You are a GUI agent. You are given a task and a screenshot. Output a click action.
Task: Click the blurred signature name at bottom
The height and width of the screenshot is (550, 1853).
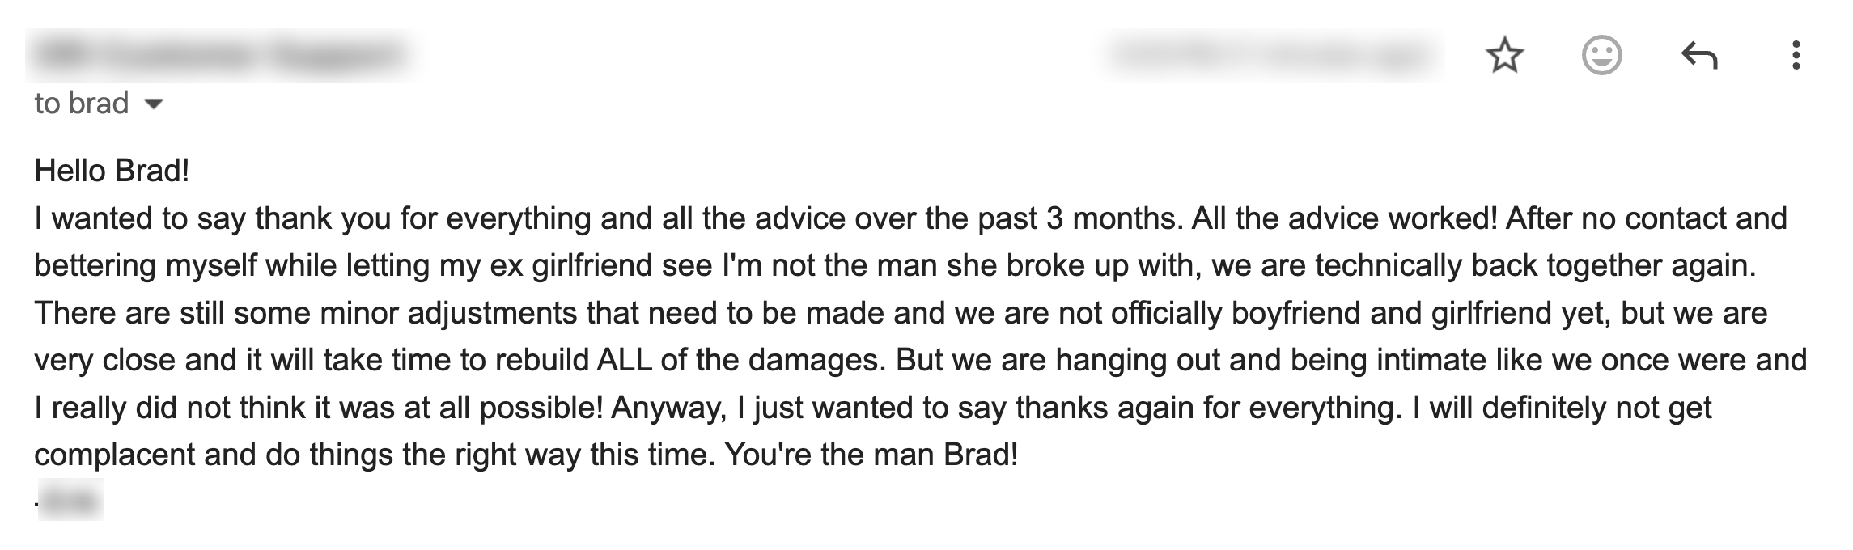tap(70, 501)
